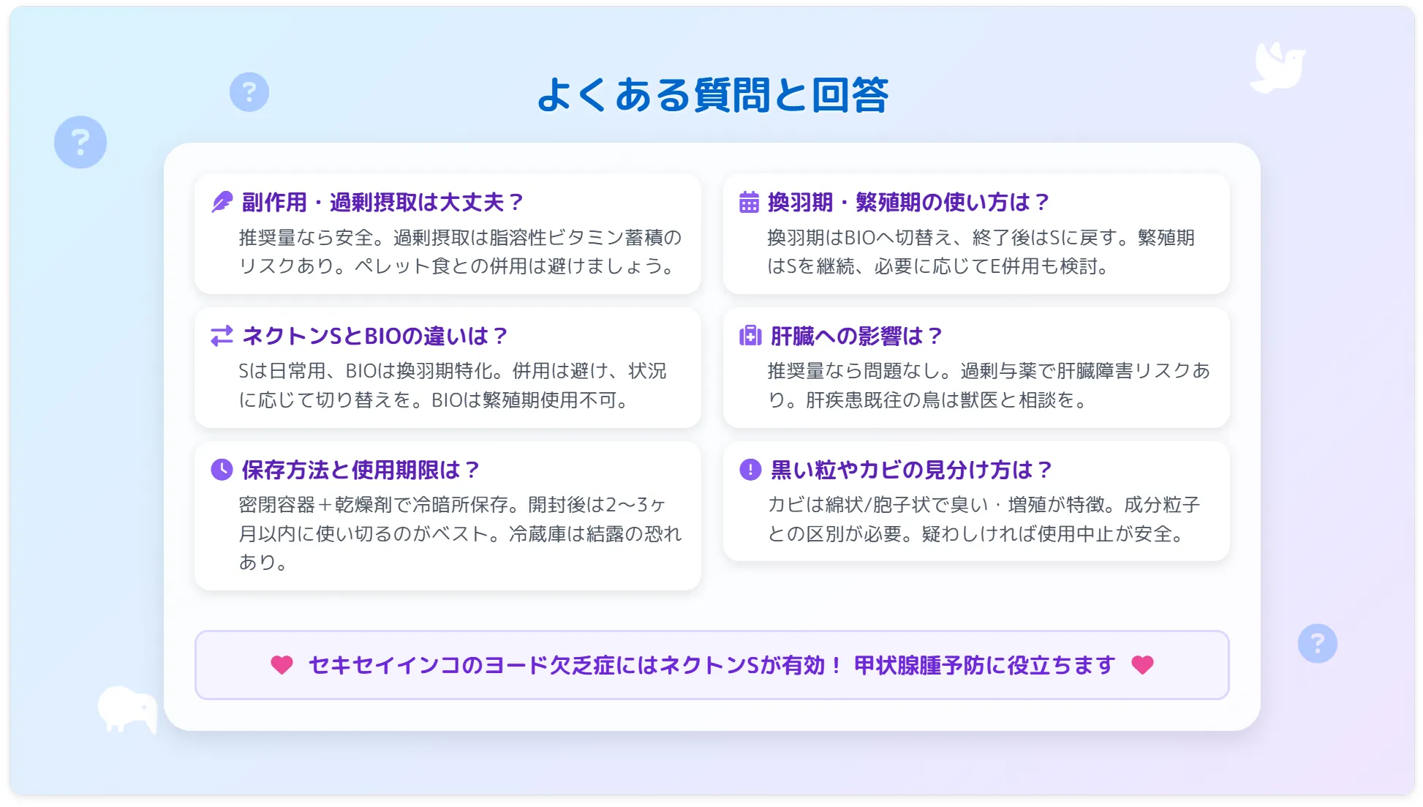
Task: Click the answer text starting Sは日常用
Action: pyautogui.click(x=453, y=386)
